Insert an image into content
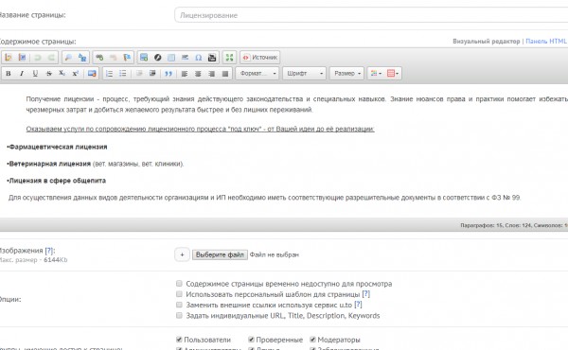The width and height of the screenshot is (568, 350). [x=144, y=57]
